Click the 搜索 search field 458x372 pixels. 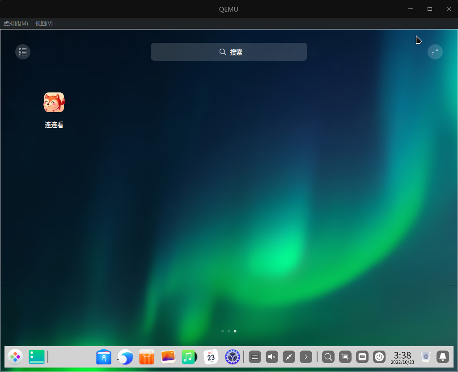click(229, 52)
